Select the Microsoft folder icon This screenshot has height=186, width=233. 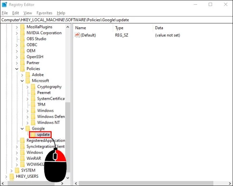click(28, 81)
